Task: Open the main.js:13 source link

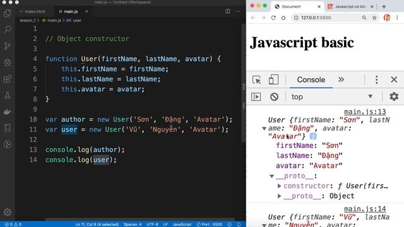Action: [x=365, y=112]
